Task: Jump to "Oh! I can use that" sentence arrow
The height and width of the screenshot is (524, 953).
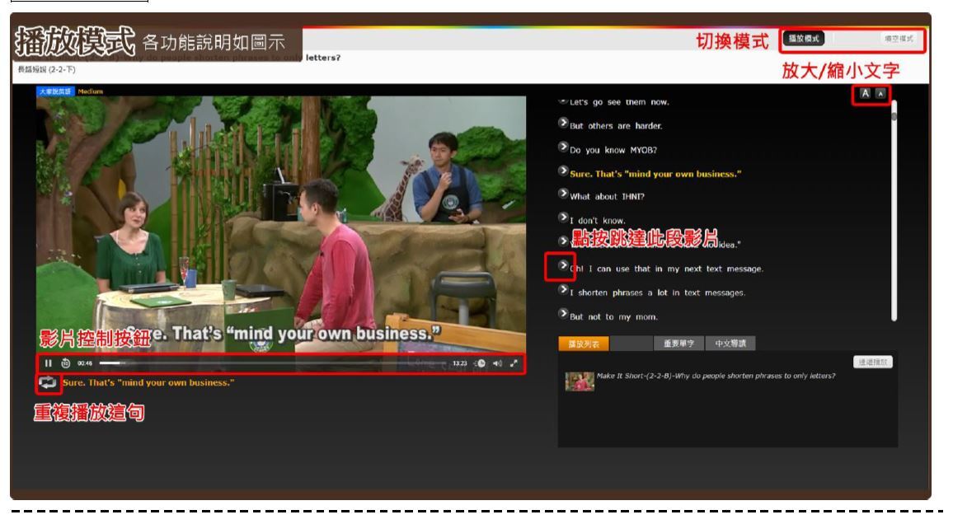Action: pyautogui.click(x=564, y=266)
